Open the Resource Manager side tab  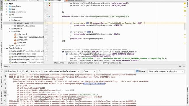point(1,21)
